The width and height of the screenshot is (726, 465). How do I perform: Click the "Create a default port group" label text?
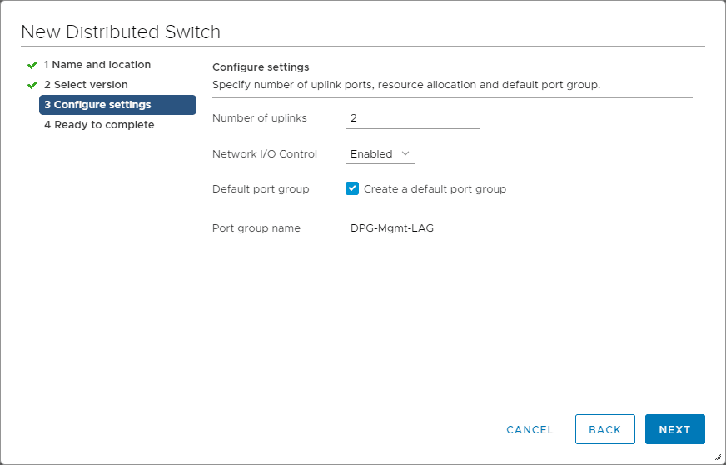[x=435, y=189]
